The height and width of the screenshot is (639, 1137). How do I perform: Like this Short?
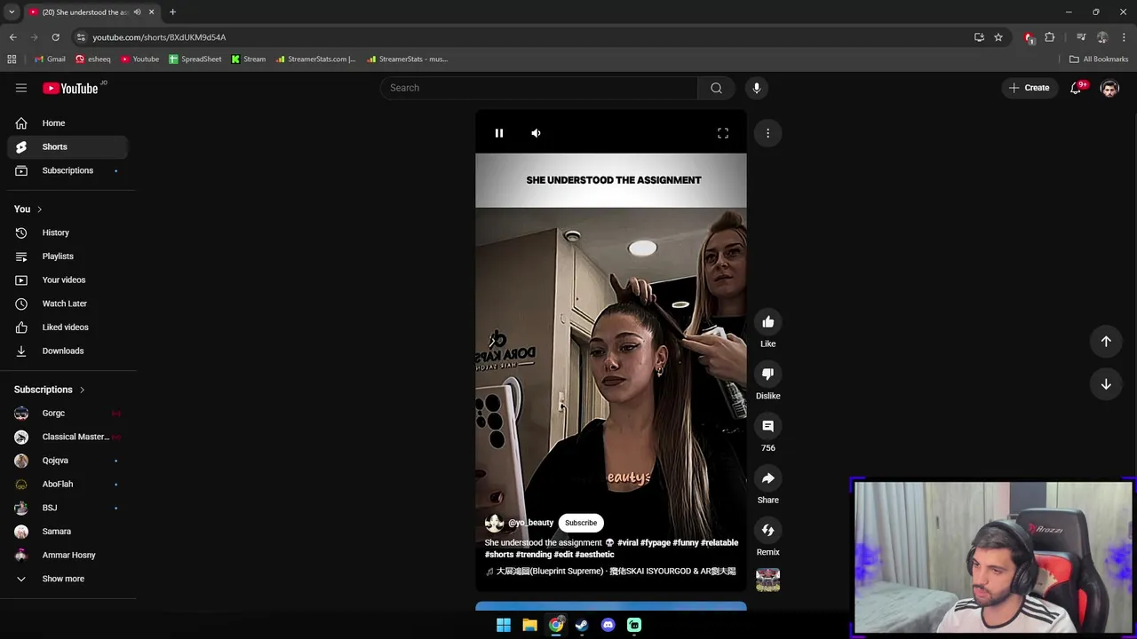(x=768, y=322)
